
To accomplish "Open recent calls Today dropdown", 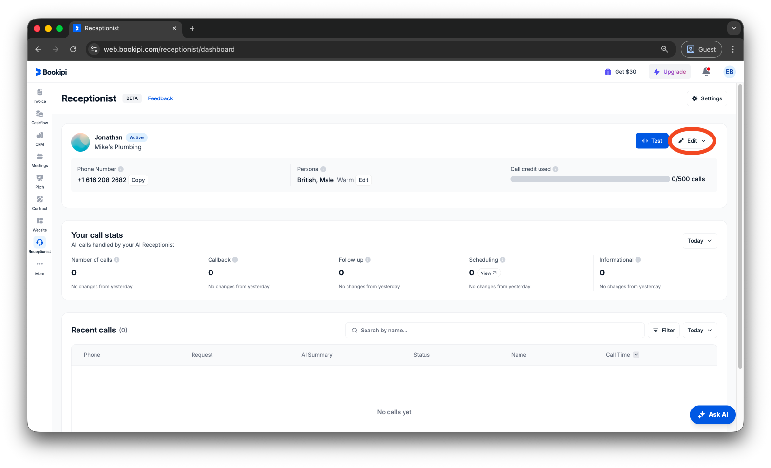I will [699, 331].
